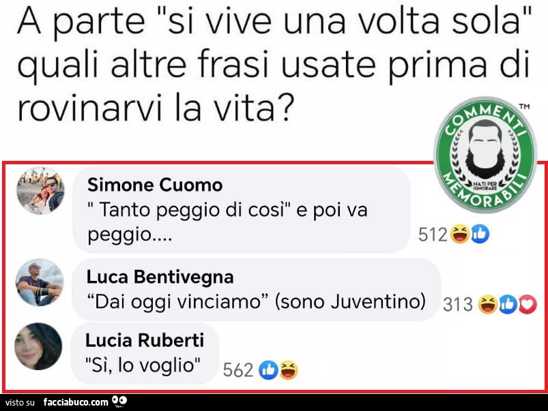Click the heart reaction on Luca Bentivegna's comment
The height and width of the screenshot is (411, 548).
(528, 304)
